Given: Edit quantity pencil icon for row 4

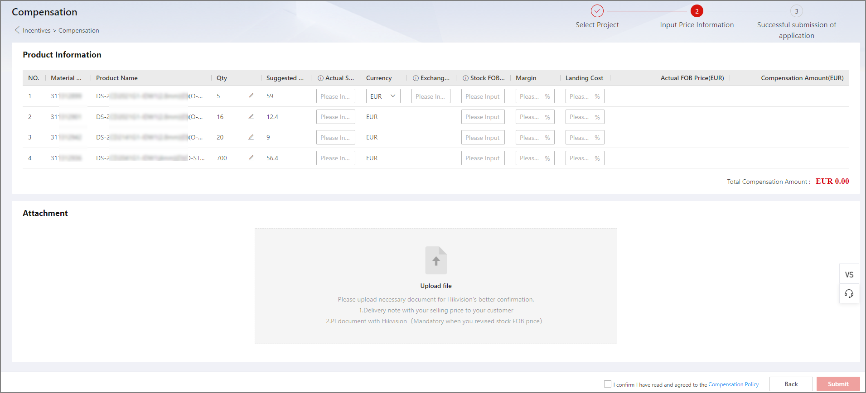Looking at the screenshot, I should pyautogui.click(x=251, y=158).
